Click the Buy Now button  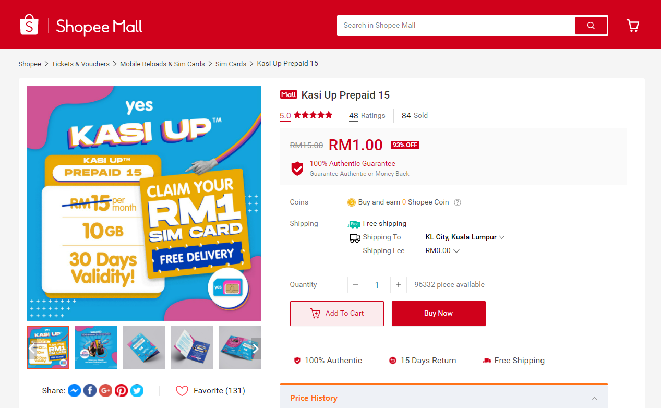[x=439, y=314]
